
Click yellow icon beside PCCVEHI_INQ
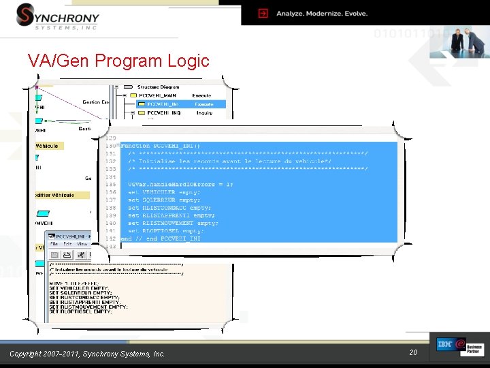[142, 112]
